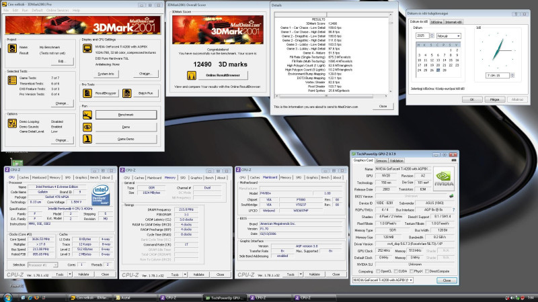The image size is (538, 302).
Task: Open the Tools dropdown arrow in CPU-Z Memory window
Action: click(185, 274)
